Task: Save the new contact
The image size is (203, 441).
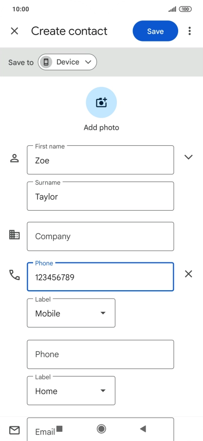Action: coord(155,31)
